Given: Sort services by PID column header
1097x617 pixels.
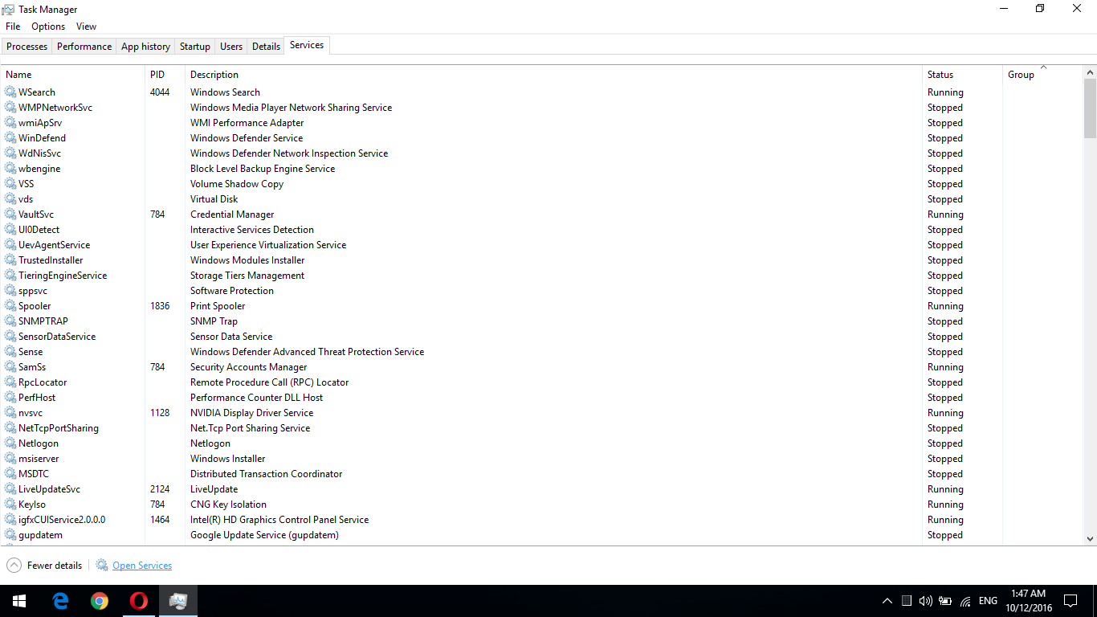Looking at the screenshot, I should (165, 75).
